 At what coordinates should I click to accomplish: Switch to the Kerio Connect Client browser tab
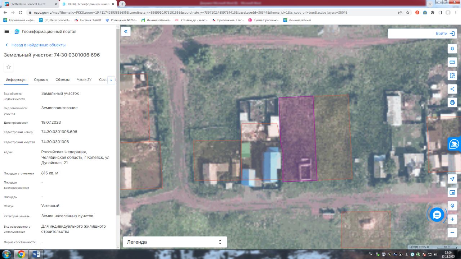pos(30,4)
